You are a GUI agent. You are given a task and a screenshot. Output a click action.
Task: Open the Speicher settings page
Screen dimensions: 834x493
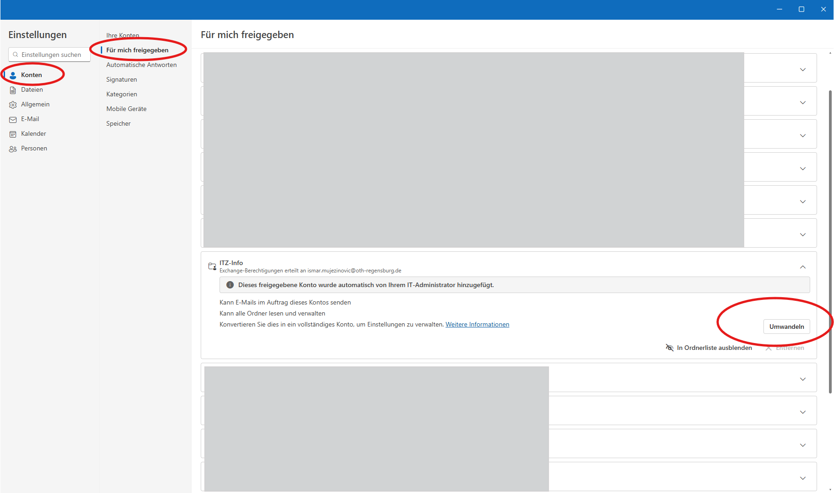(118, 123)
